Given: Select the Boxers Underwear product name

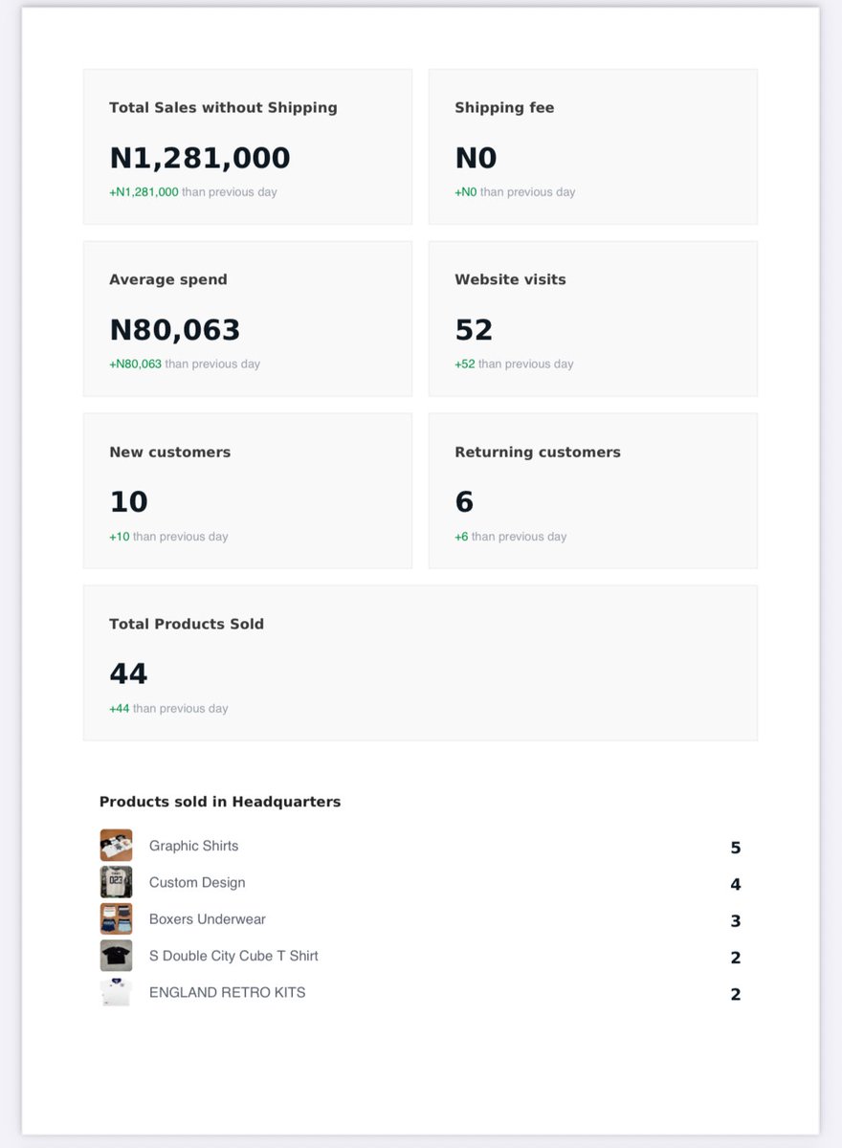Looking at the screenshot, I should coord(208,919).
